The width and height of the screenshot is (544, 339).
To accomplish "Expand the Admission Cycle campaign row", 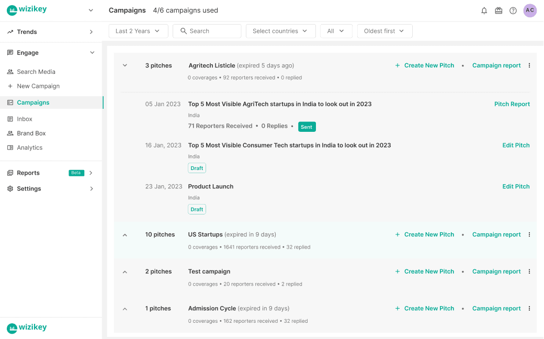I will click(125, 309).
